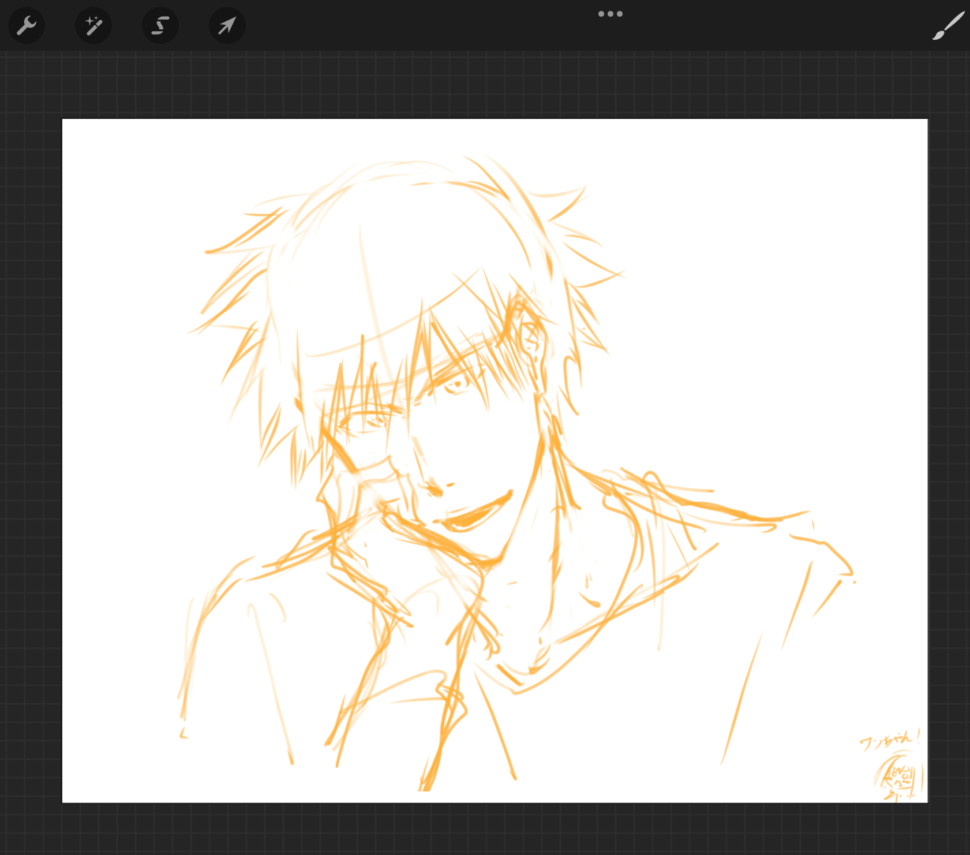This screenshot has width=970, height=855.
Task: Click the character's eye farthest from ear
Action: click(362, 421)
